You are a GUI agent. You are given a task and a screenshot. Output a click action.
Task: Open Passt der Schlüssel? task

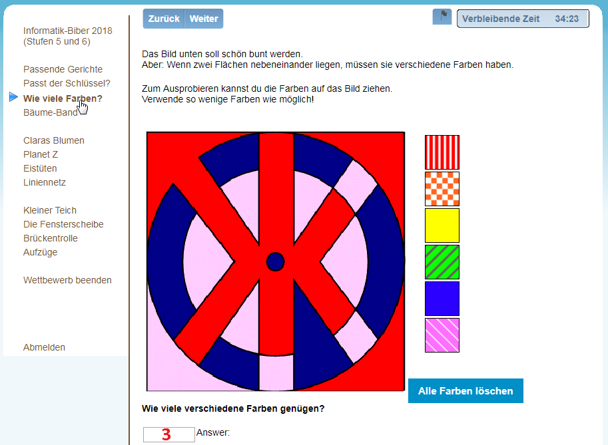[67, 83]
